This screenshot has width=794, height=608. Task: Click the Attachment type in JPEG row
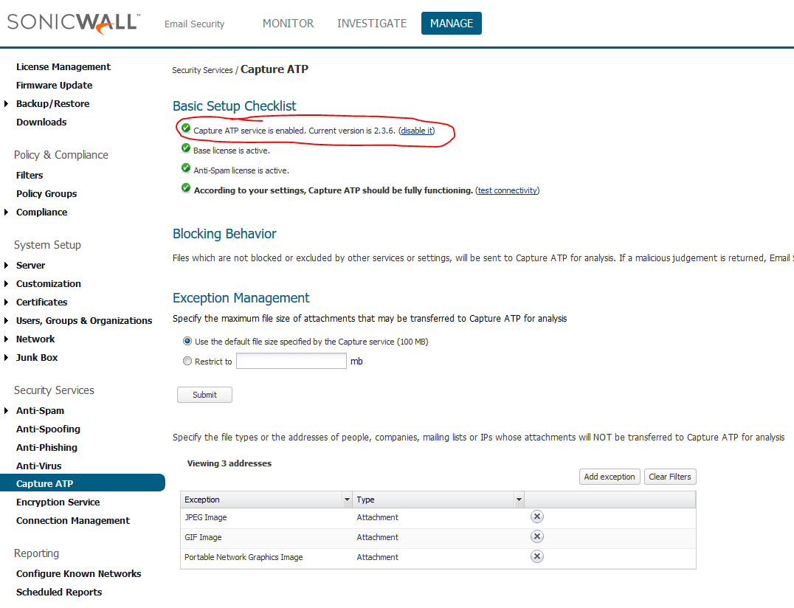pyautogui.click(x=377, y=517)
